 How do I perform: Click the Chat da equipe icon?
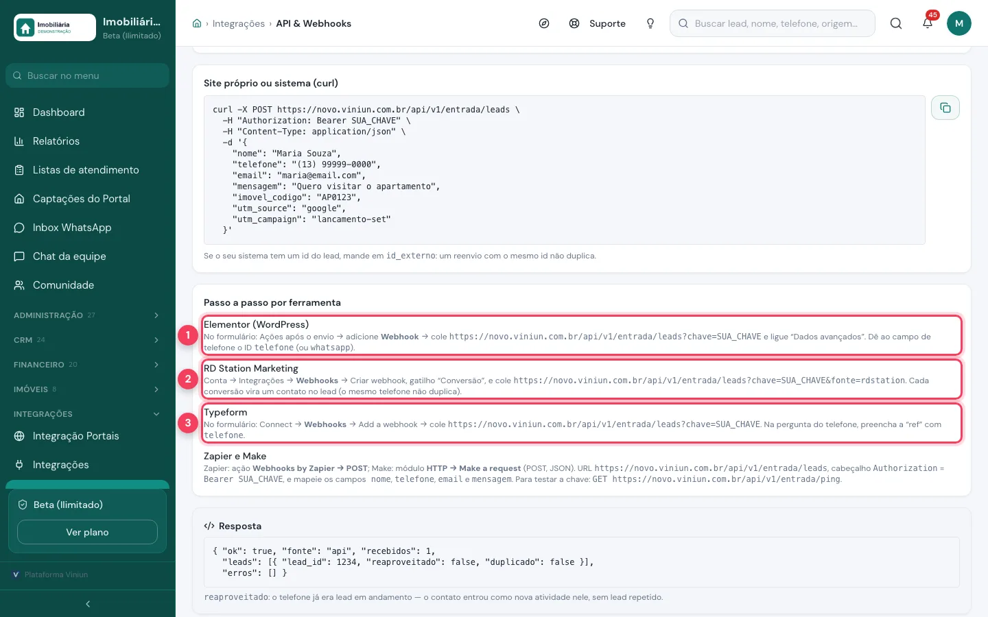click(x=19, y=256)
